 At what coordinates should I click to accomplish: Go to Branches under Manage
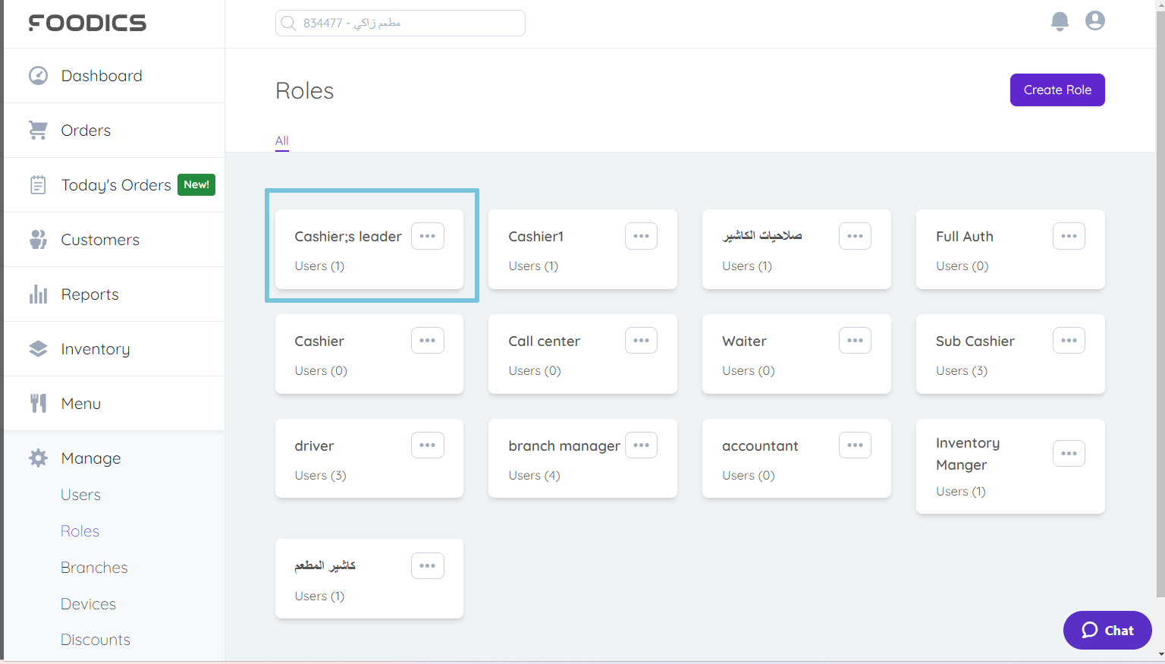[94, 567]
